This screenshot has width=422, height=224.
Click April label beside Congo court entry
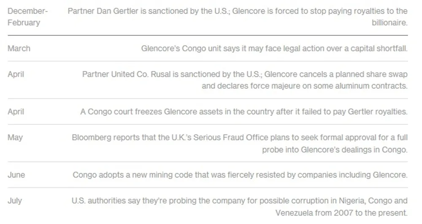pos(16,112)
